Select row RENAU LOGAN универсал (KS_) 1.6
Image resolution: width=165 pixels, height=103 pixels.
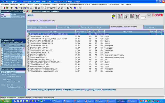(95, 71)
